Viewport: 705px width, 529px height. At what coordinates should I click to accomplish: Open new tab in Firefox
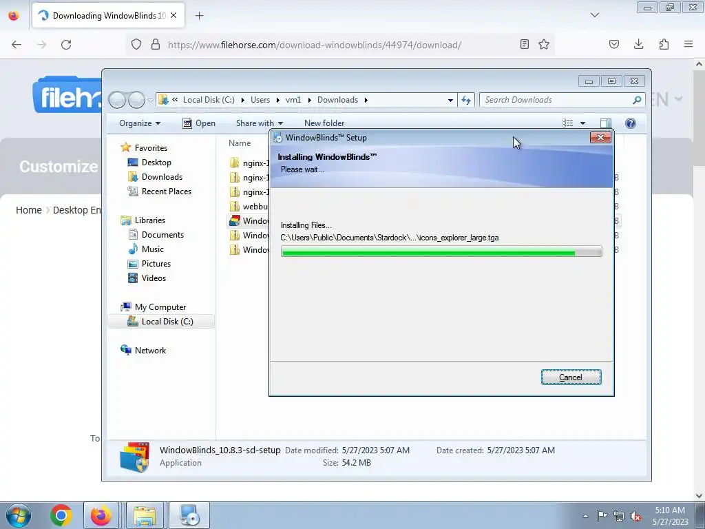(199, 16)
